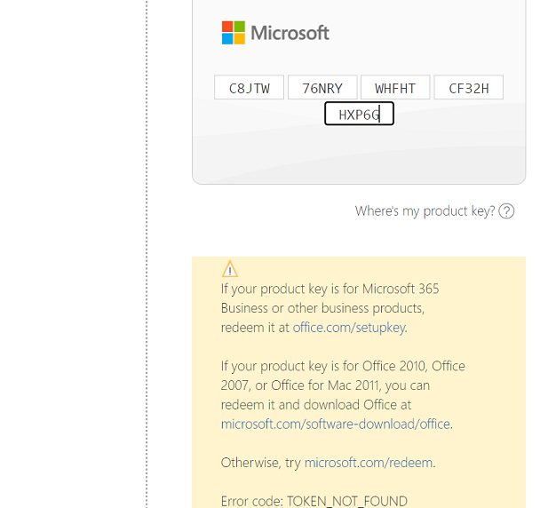Open the microsoft.com/software-download/office link
This screenshot has width=556, height=508.
(x=336, y=424)
